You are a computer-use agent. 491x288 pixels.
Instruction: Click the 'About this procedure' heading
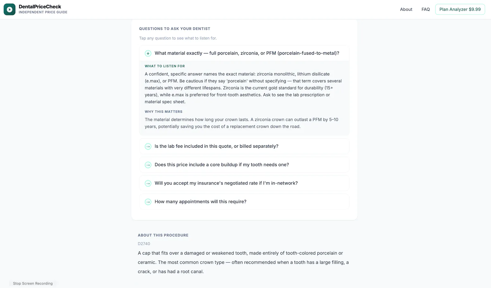click(163, 235)
